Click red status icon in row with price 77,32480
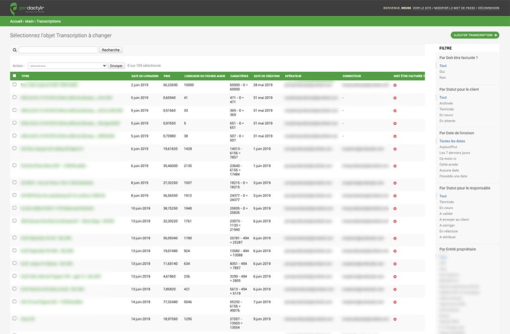 coord(395,302)
